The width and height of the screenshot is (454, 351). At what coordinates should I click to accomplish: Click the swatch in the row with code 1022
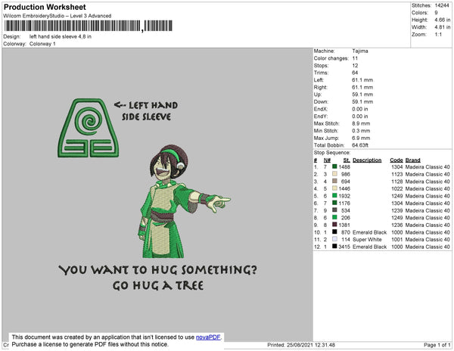click(x=334, y=188)
